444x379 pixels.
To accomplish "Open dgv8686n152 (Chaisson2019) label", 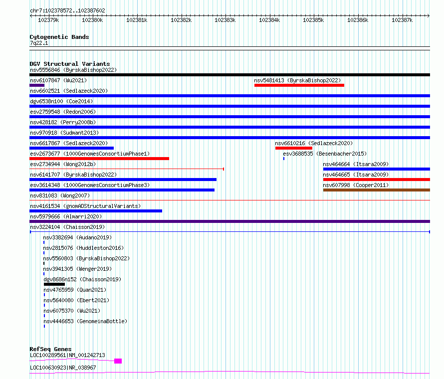I will pos(82,279).
